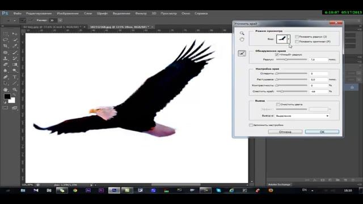Image resolution: width=363 pixels, height=204 pixels.
Task: Click the Отмена button
Action: [285, 132]
